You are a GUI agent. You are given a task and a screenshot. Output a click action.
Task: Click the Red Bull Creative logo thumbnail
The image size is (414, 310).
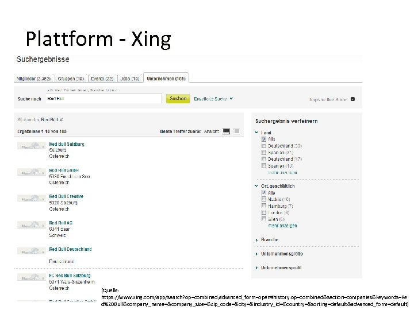click(x=32, y=198)
